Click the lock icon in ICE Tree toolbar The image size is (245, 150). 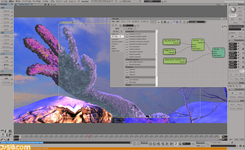tap(159, 22)
